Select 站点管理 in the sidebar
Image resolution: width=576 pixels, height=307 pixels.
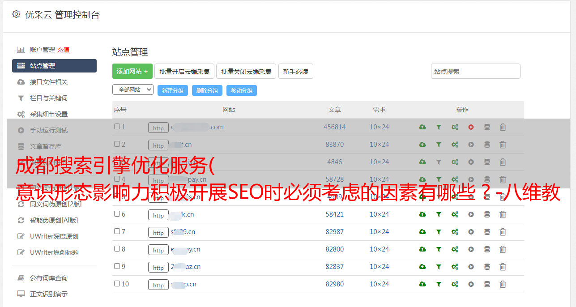54,66
